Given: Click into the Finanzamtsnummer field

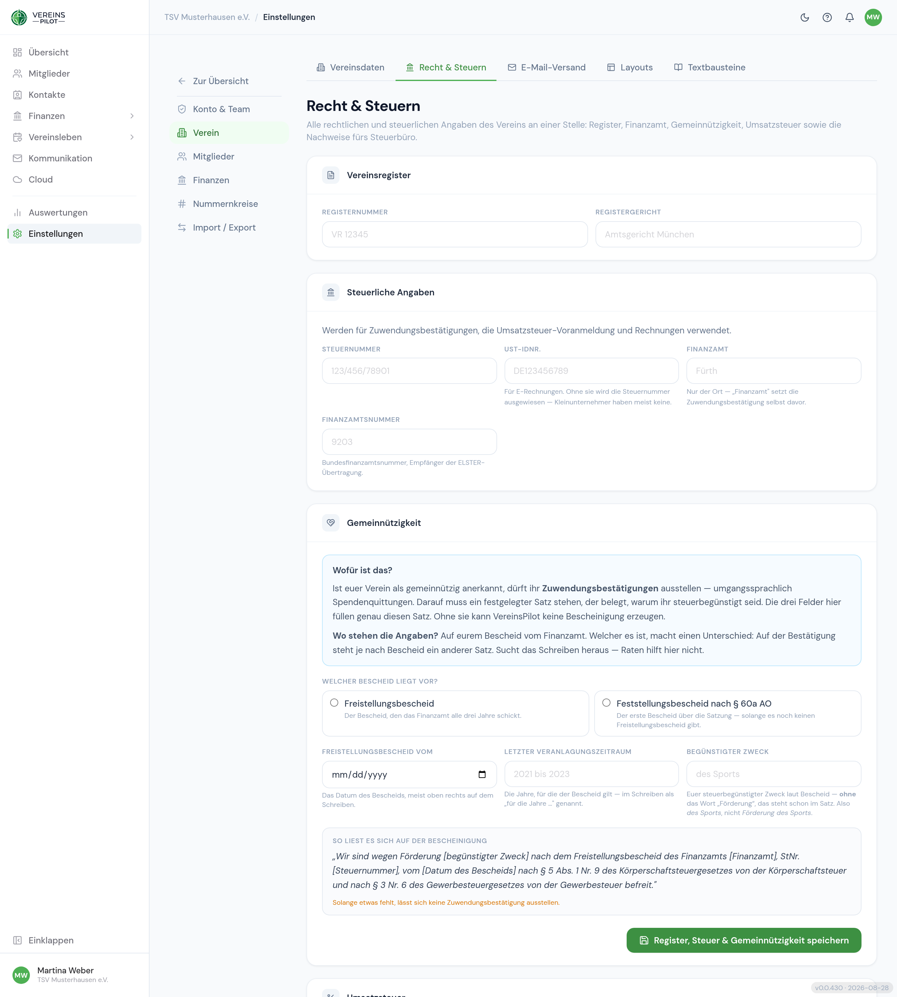Looking at the screenshot, I should point(409,442).
